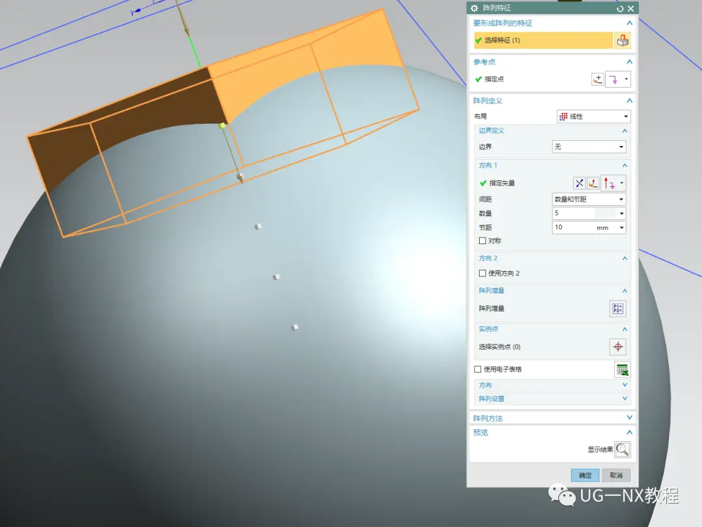The width and height of the screenshot is (702, 527).
Task: Click the 指定矢量 label
Action: click(502, 183)
